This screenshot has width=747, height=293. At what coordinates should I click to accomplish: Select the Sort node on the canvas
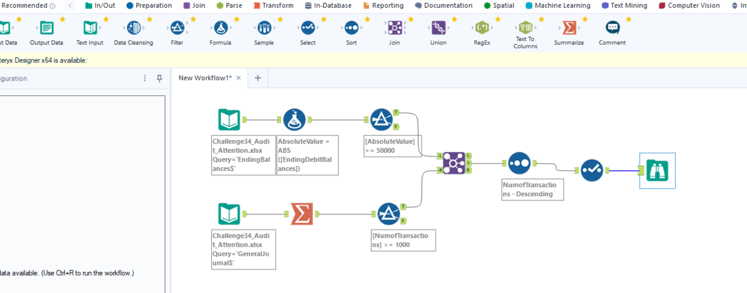pos(519,163)
